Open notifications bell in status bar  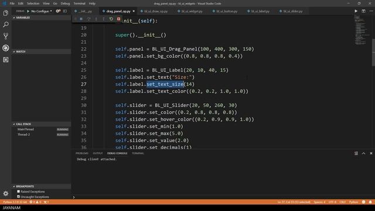point(370,202)
